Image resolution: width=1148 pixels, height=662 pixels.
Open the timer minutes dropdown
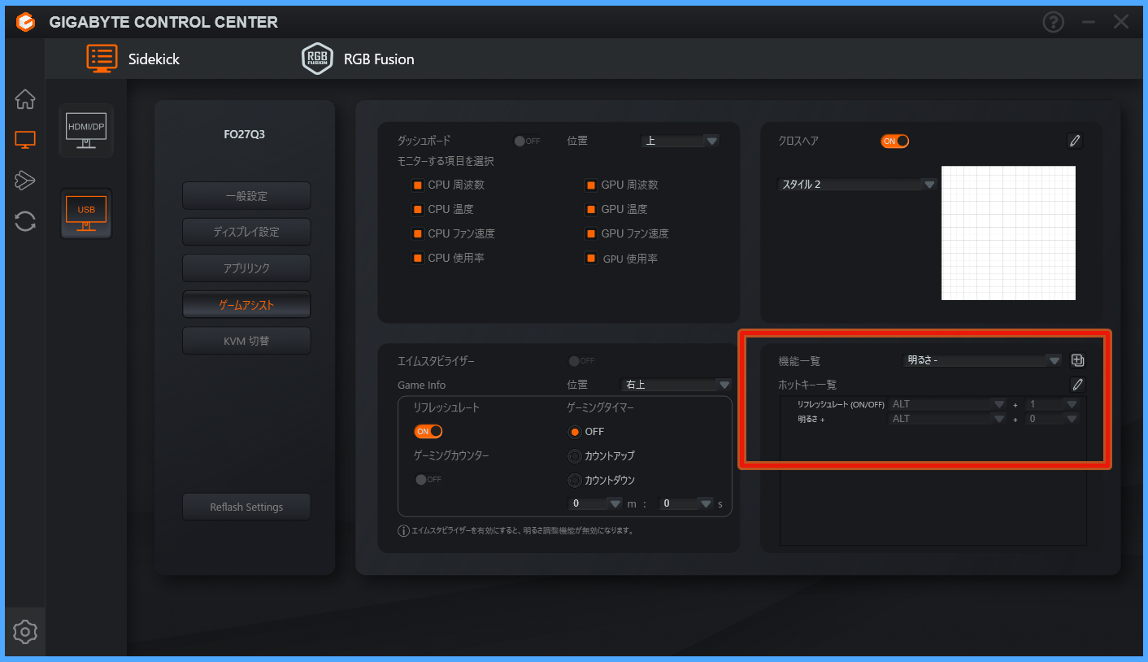click(x=595, y=503)
